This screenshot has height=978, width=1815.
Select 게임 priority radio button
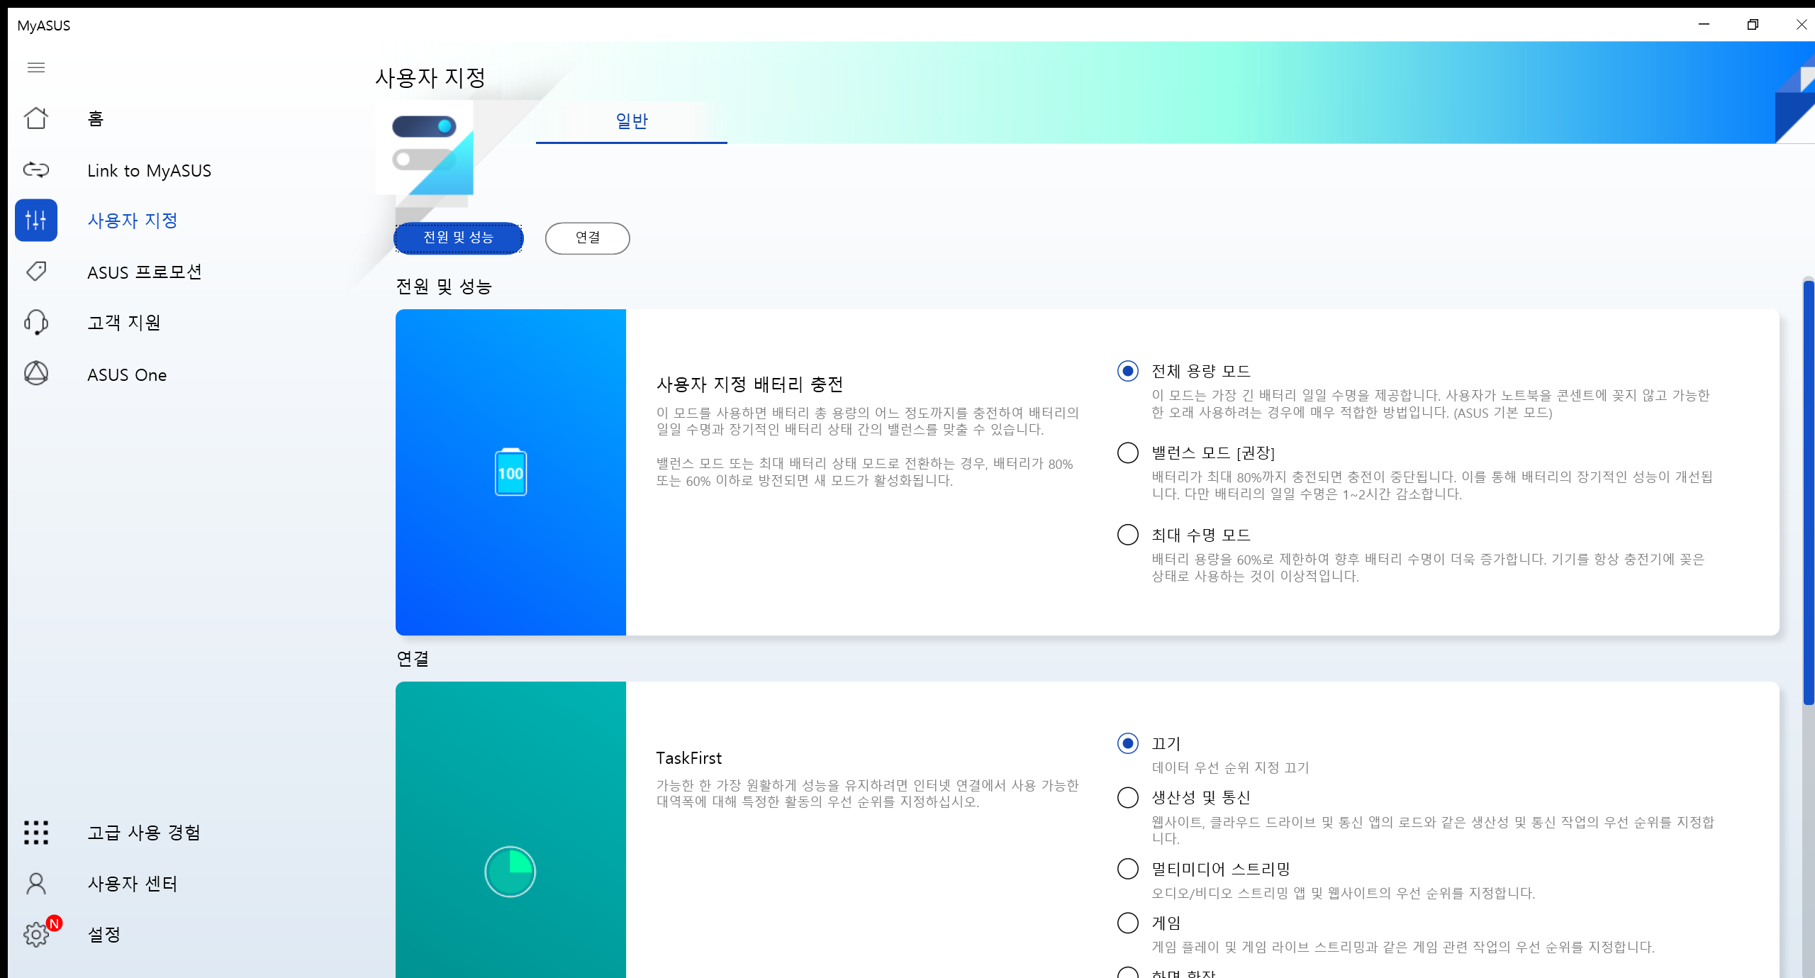pyautogui.click(x=1127, y=923)
